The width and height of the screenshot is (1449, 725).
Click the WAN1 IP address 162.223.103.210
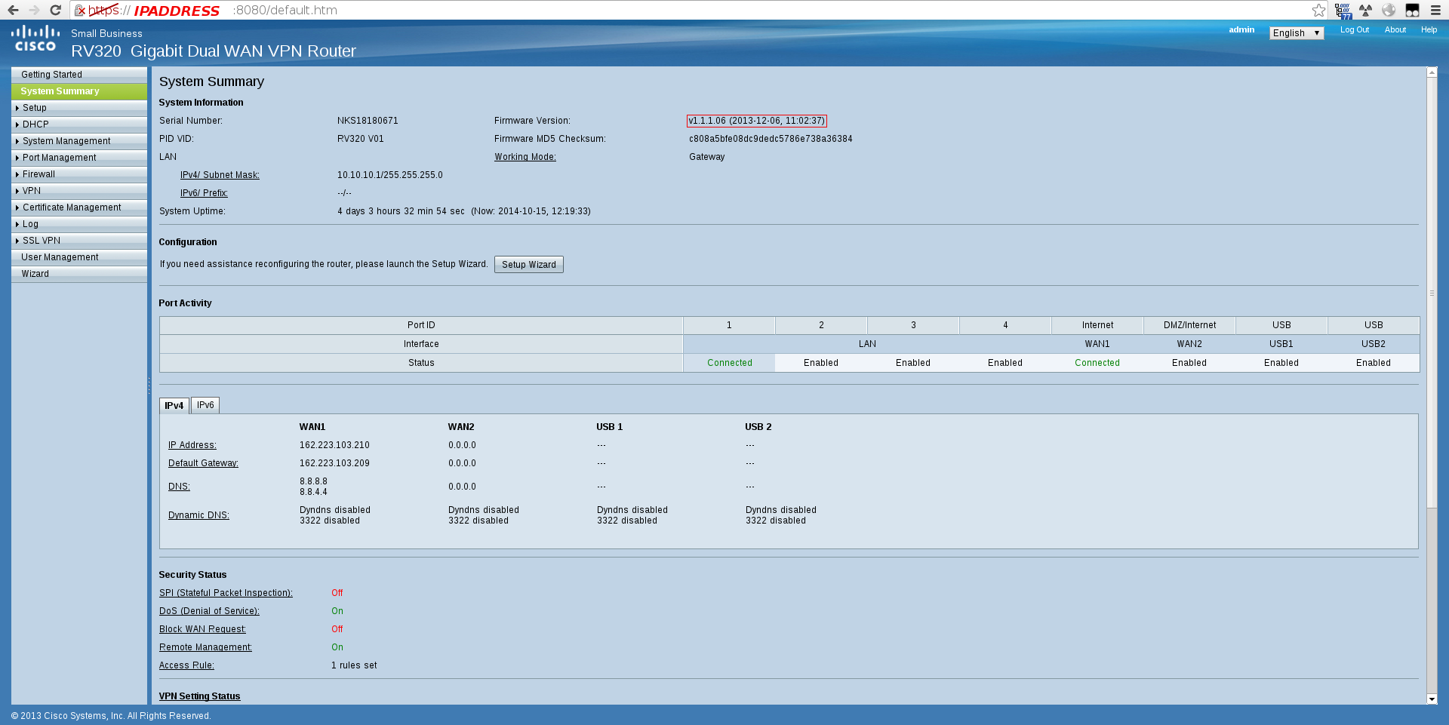click(334, 445)
